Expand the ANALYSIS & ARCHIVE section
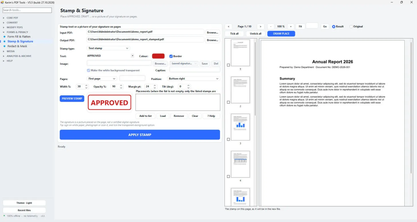417x222 pixels. [19, 56]
